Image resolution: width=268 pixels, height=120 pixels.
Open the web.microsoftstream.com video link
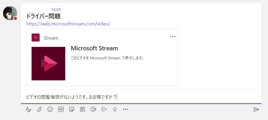pos(68,24)
